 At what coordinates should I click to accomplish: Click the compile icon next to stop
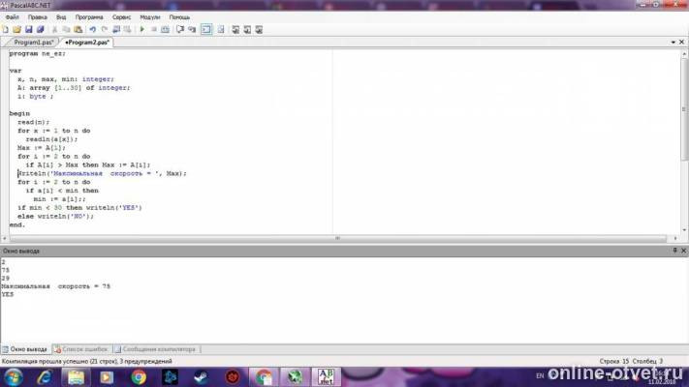pos(165,29)
